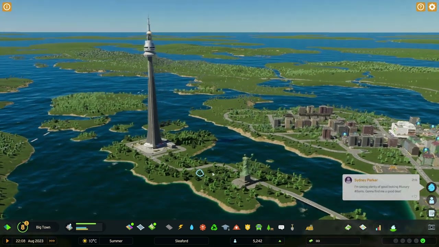Open the Lifepath citizen journal button

pyautogui.click(x=431, y=200)
